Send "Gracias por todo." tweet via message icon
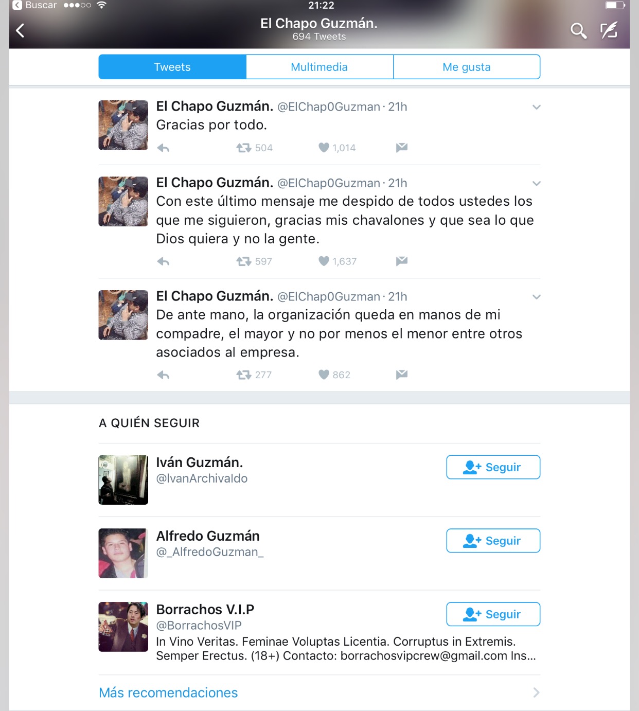639x711 pixels. click(402, 148)
